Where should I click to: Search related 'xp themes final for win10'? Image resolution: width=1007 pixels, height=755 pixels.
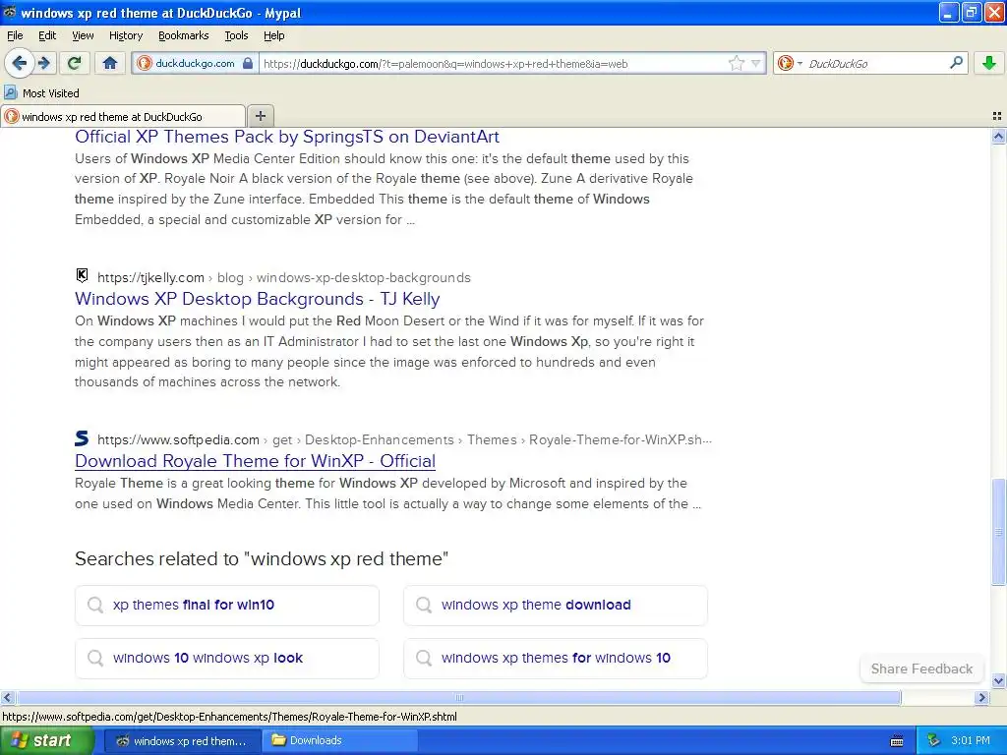pyautogui.click(x=227, y=605)
